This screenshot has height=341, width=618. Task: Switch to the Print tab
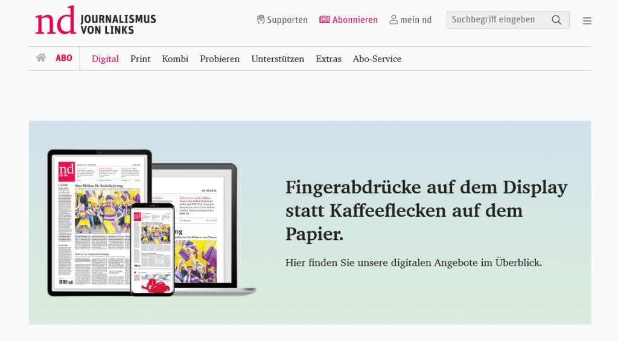tap(141, 59)
